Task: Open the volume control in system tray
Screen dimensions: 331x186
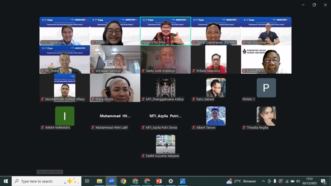Action: tap(298, 181)
